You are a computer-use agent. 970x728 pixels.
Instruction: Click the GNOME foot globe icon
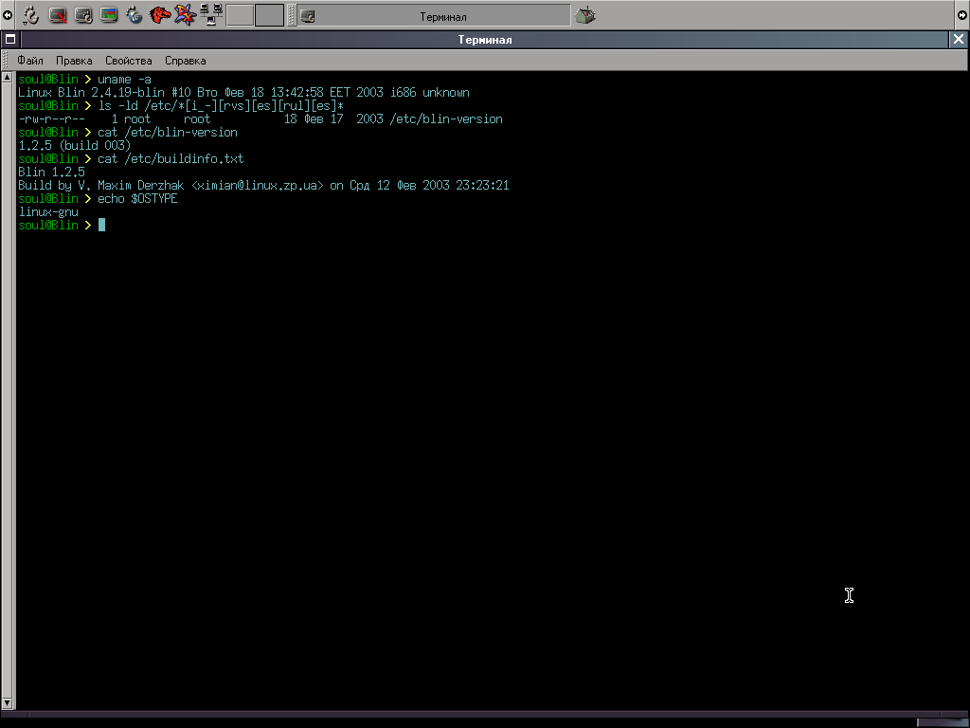pyautogui.click(x=135, y=15)
